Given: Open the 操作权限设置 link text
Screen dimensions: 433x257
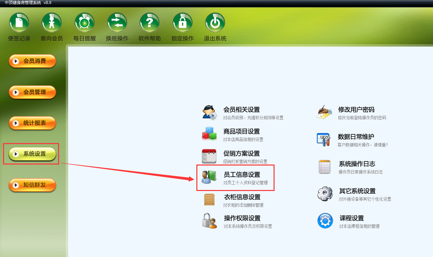Looking at the screenshot, I should point(242,218).
